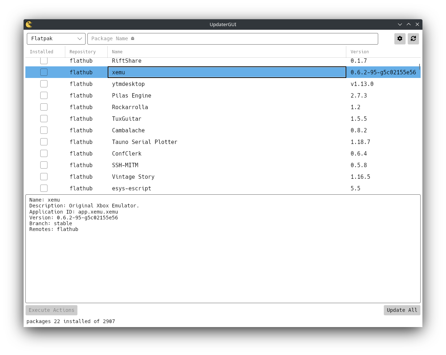Select the SSH-MITM package name
446x355 pixels.
pos(125,165)
